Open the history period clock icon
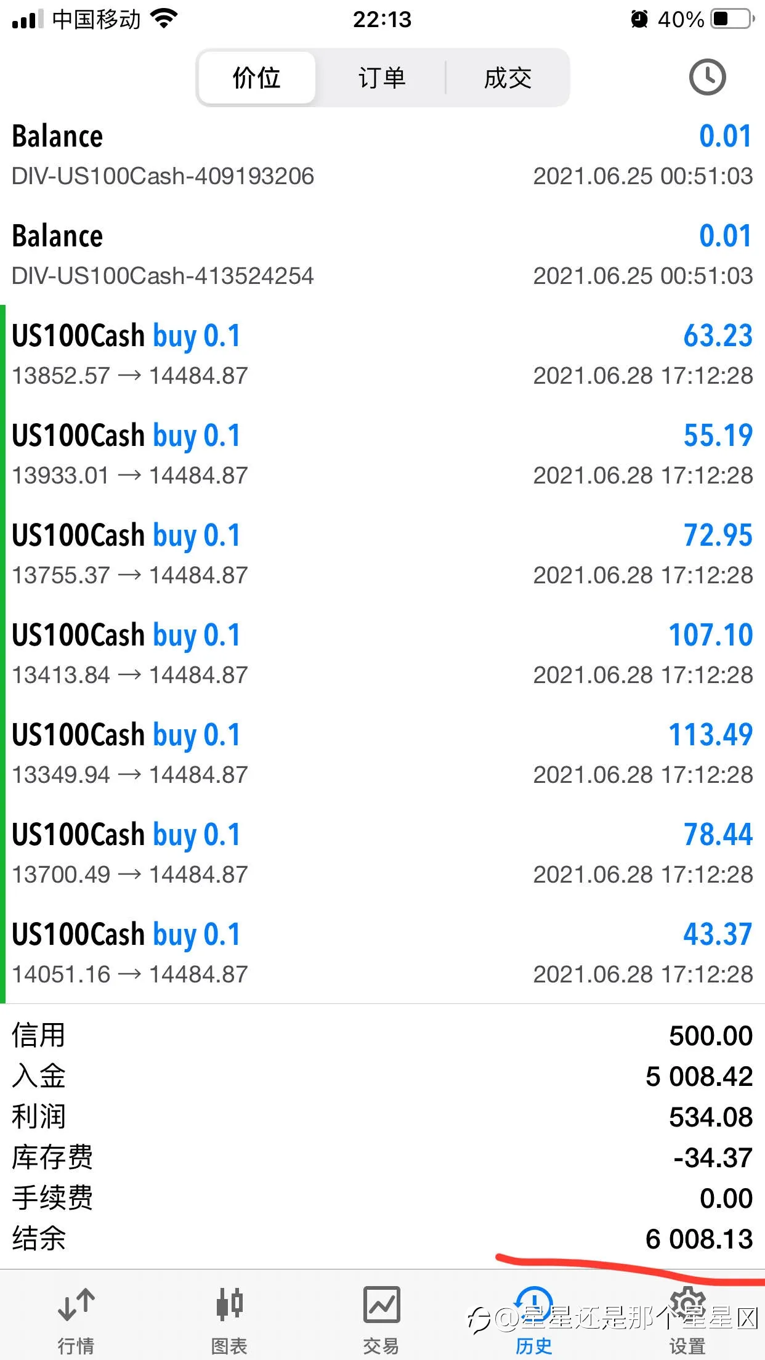 tap(707, 78)
